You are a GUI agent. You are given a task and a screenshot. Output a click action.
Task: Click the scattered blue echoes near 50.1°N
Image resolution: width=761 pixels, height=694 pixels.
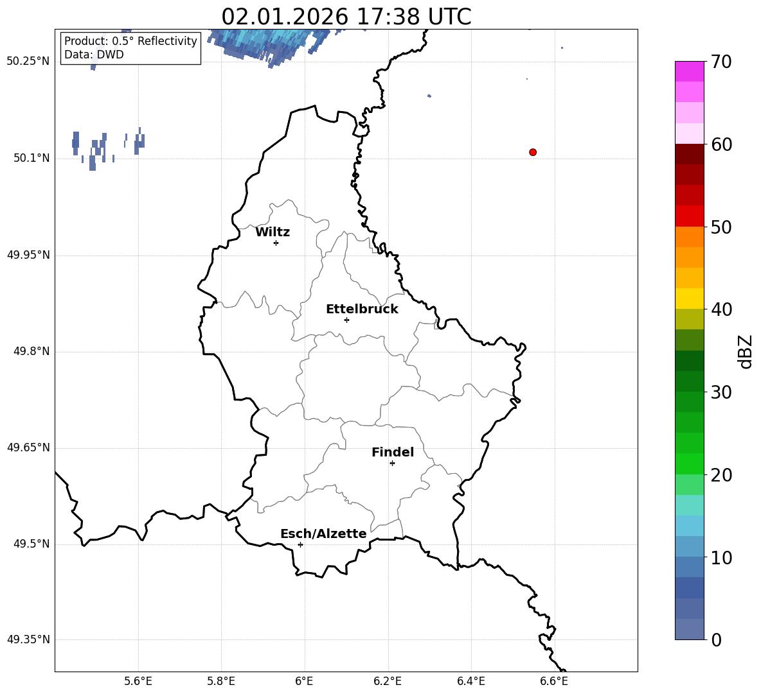(108, 149)
